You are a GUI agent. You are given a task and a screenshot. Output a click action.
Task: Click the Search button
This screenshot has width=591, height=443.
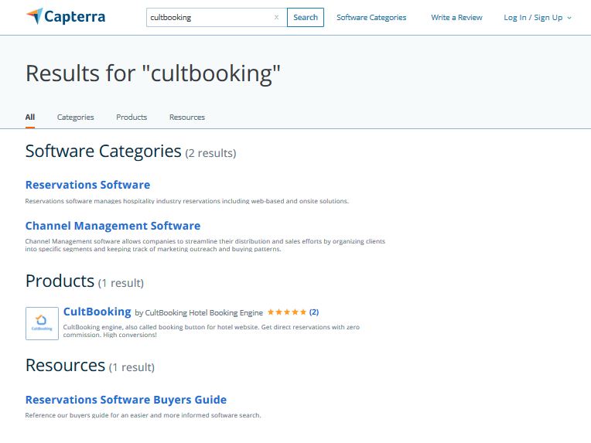[x=306, y=17]
